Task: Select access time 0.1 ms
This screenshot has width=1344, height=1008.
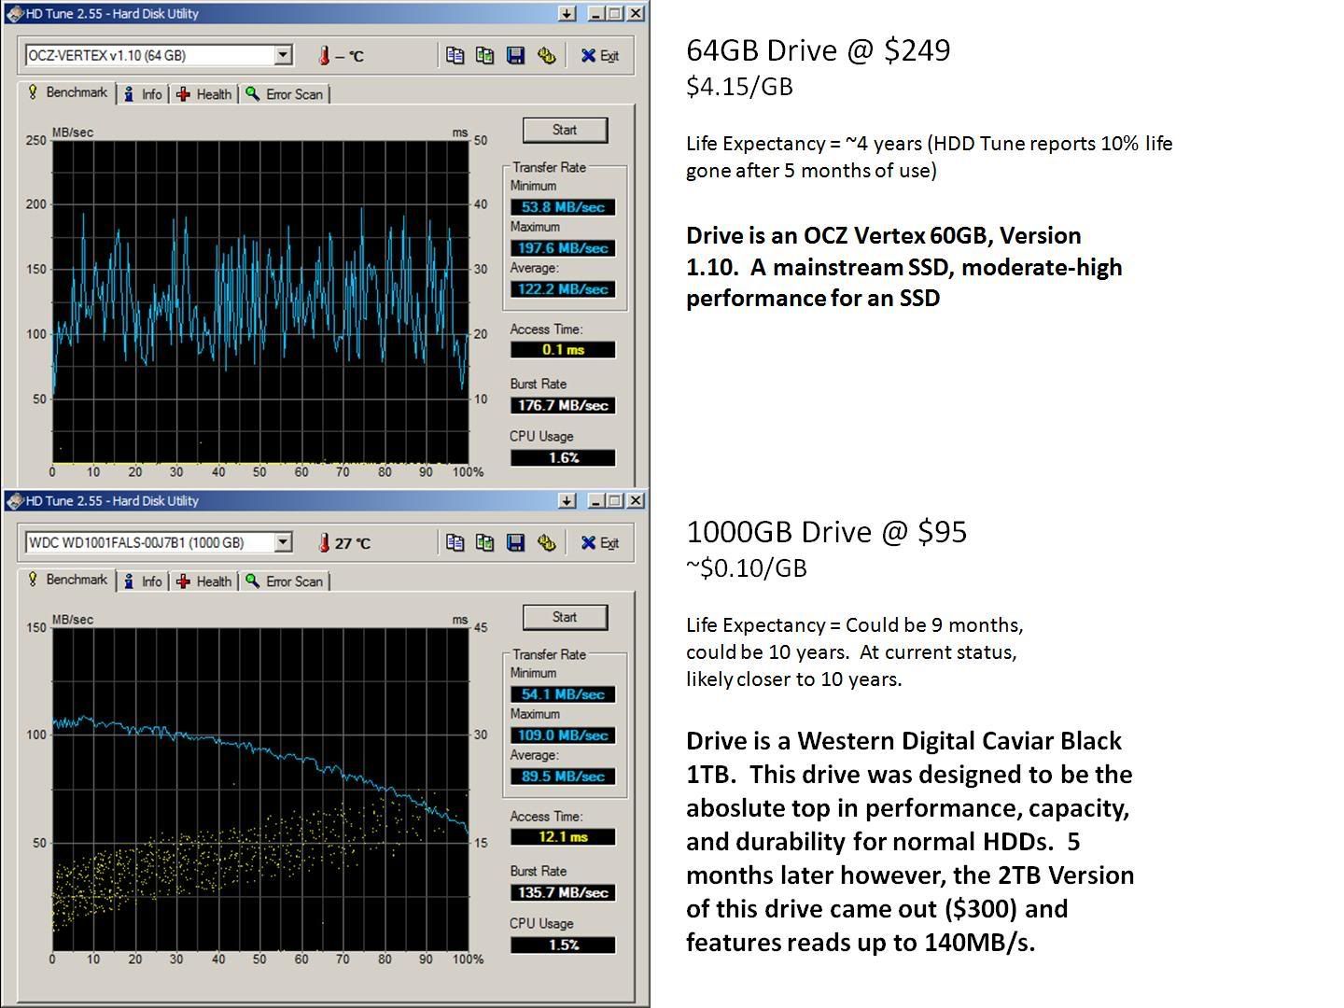Action: [x=563, y=350]
